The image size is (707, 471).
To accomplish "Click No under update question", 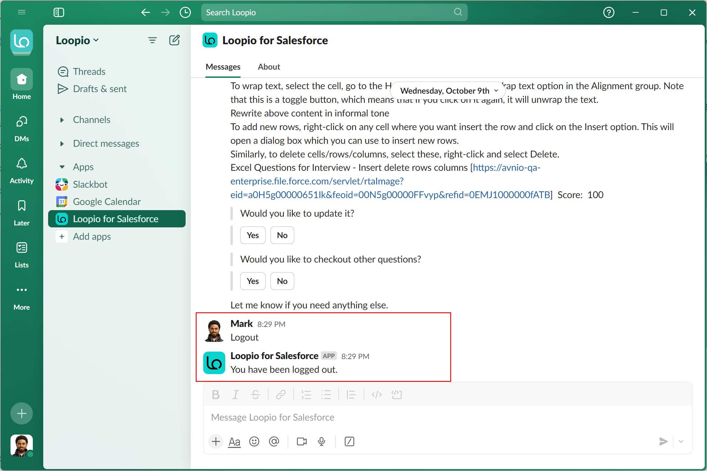I will 282,235.
